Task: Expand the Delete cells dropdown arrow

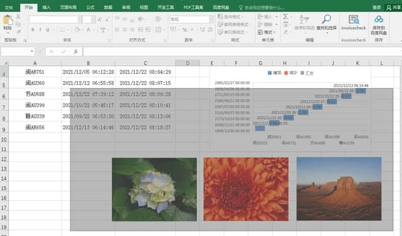Action: pos(277,24)
